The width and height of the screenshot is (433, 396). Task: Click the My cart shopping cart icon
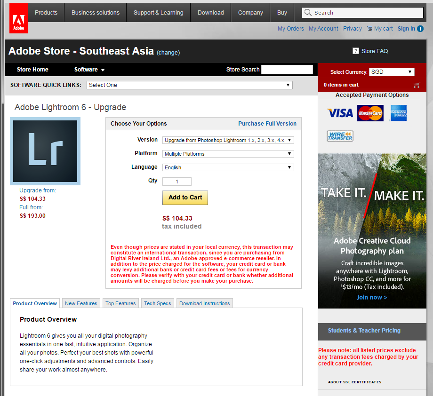click(369, 29)
